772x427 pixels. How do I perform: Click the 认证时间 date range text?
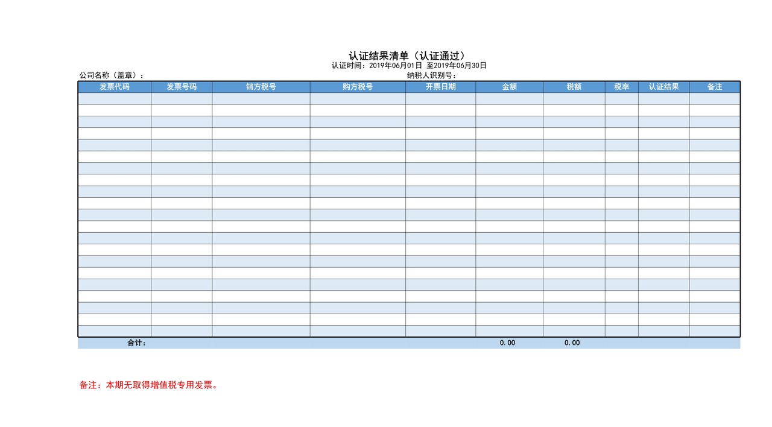pyautogui.click(x=408, y=66)
